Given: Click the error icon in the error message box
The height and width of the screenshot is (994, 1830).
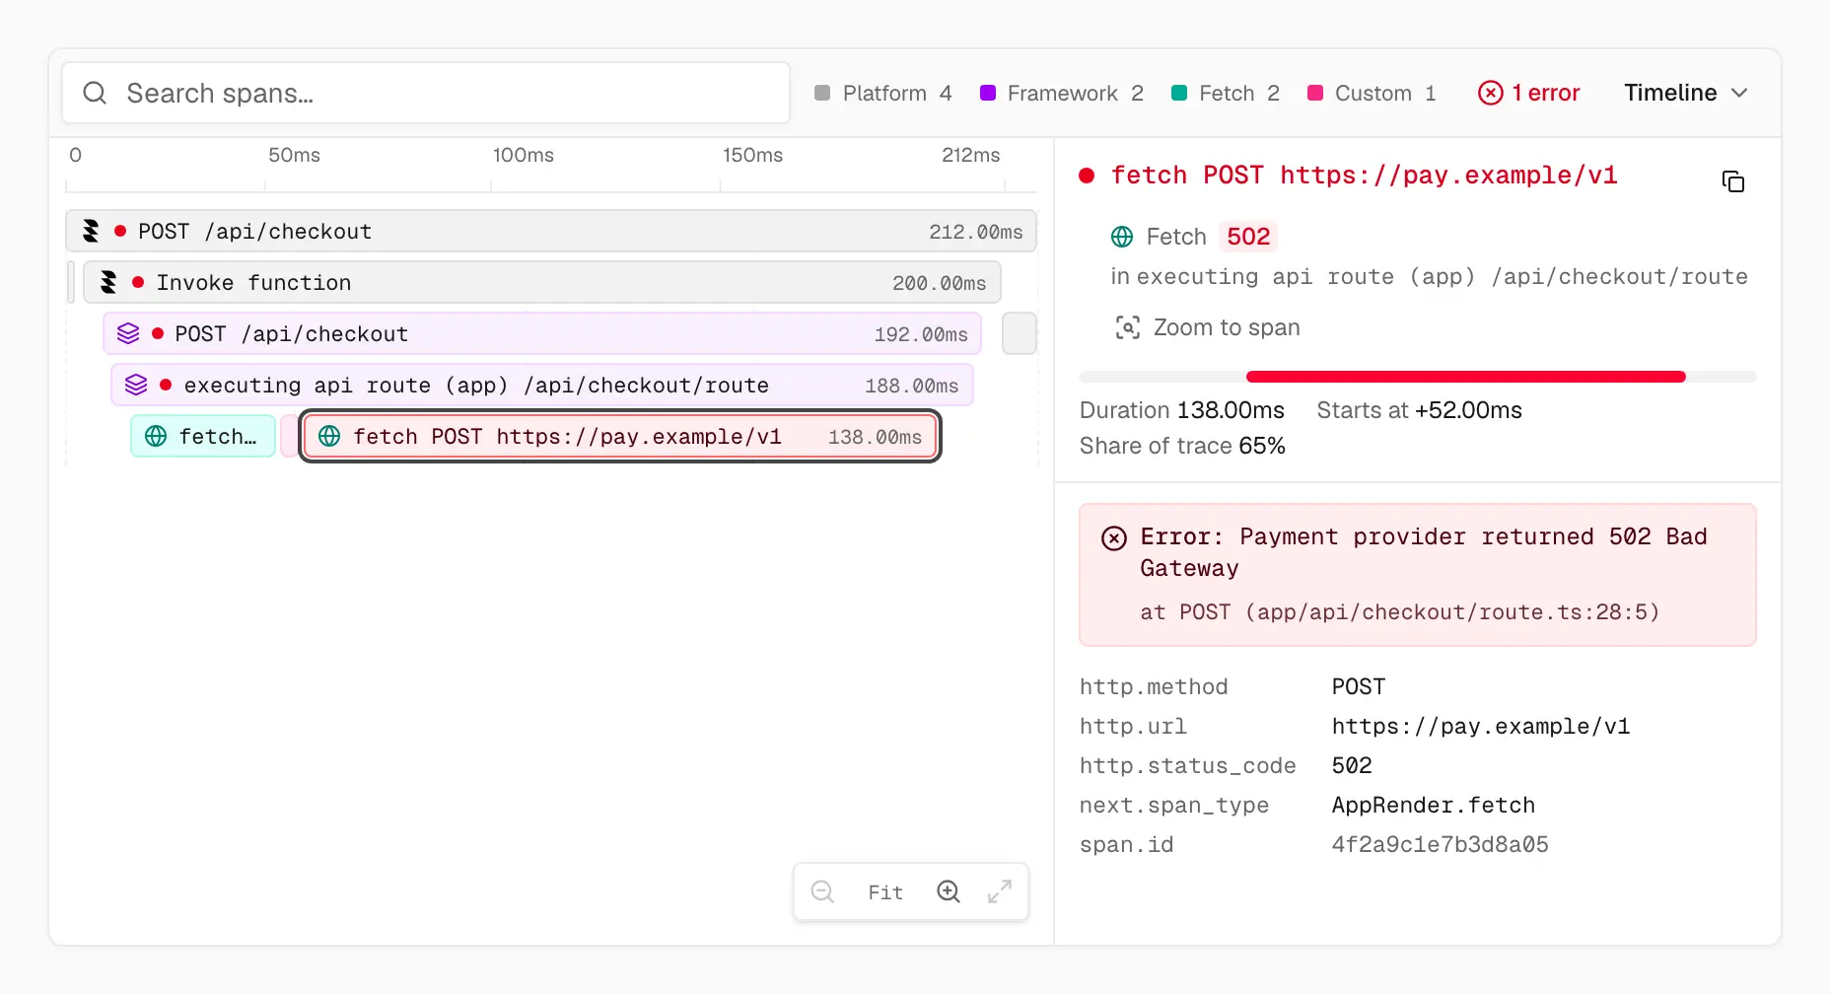Looking at the screenshot, I should [1114, 537].
